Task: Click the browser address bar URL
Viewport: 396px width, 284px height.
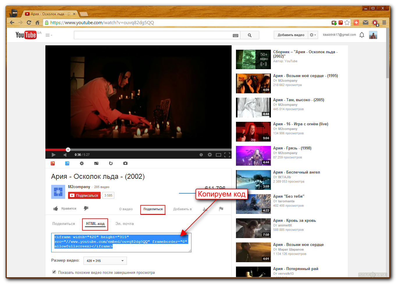Action: (102, 22)
